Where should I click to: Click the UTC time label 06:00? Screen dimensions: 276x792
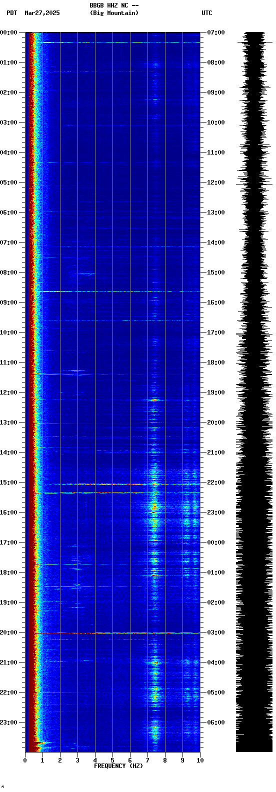(x=216, y=722)
